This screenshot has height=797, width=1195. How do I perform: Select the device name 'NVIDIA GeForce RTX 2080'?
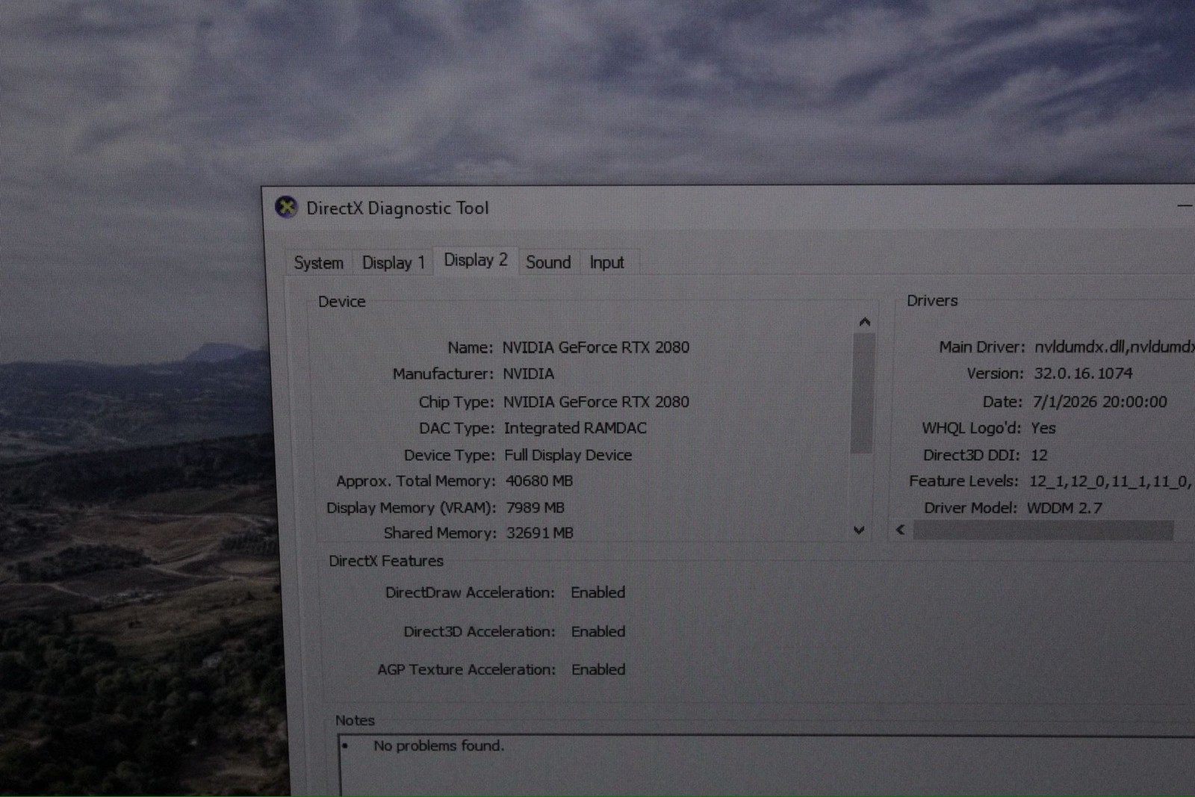596,347
